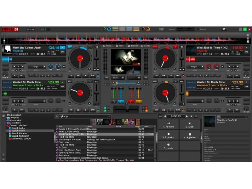Open the video transition dropdown

pos(118,78)
